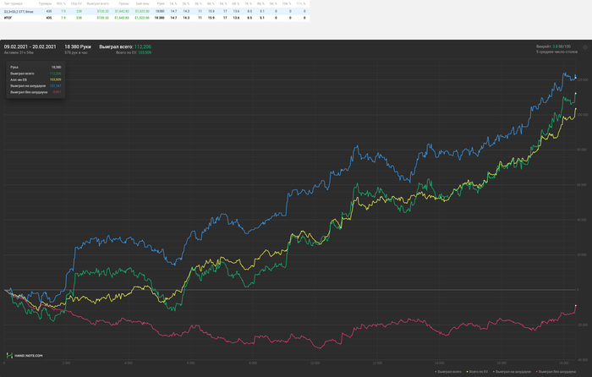The width and height of the screenshot is (592, 377).
Task: Toggle the 'Выиграл всего' legend entry
Action: tap(448, 372)
